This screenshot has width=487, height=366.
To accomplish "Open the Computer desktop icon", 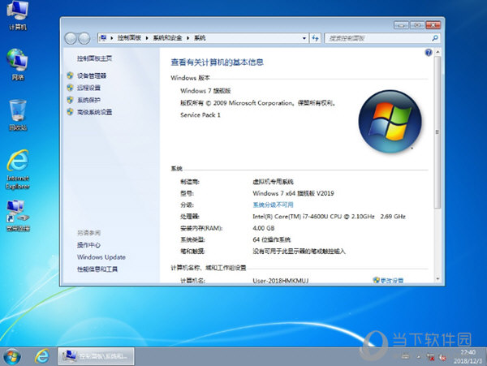I will tap(18, 15).
